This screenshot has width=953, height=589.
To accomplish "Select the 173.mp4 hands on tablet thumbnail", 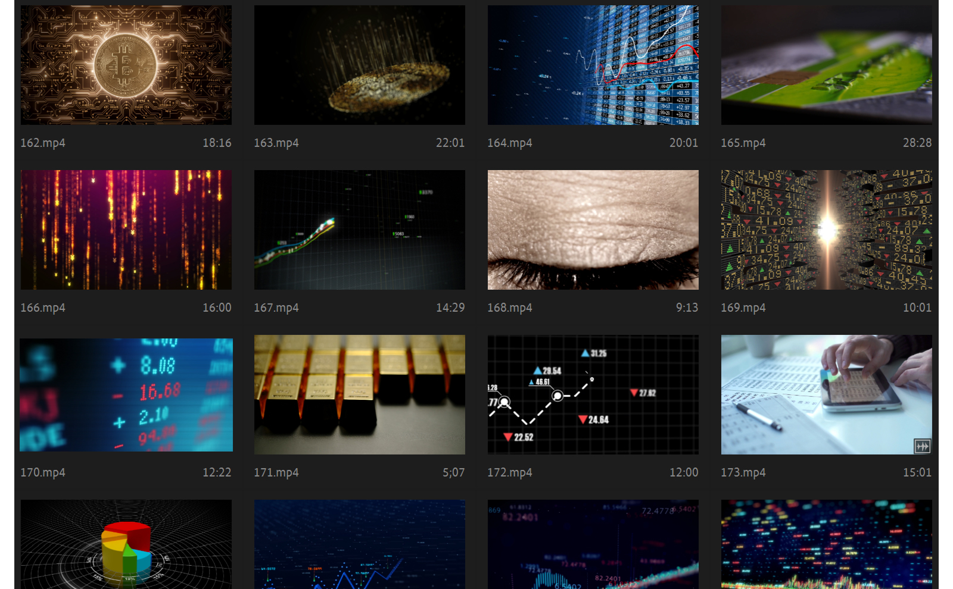I will [x=827, y=394].
